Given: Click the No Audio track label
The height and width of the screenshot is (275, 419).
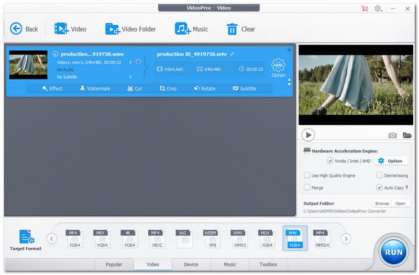Looking at the screenshot, I should [x=65, y=70].
